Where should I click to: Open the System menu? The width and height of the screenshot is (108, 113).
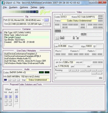13,7
